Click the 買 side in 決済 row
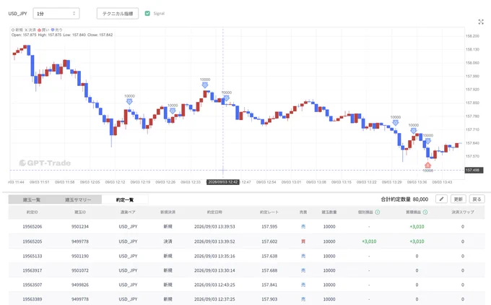491x305 pixels. click(x=303, y=241)
